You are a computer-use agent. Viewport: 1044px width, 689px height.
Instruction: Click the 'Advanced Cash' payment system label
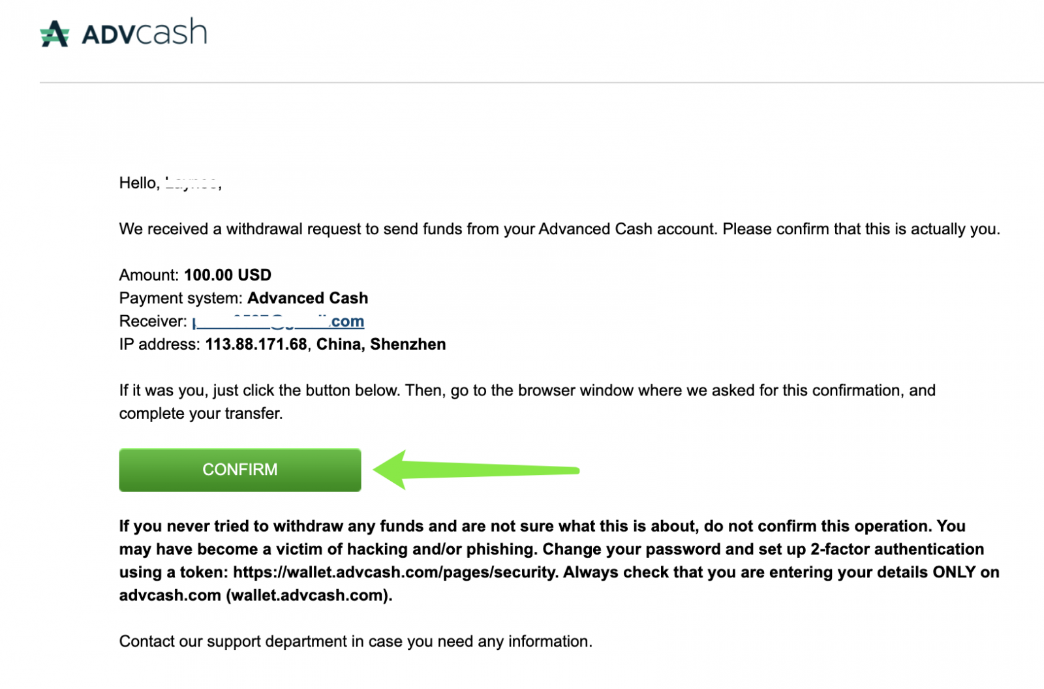[x=308, y=298]
